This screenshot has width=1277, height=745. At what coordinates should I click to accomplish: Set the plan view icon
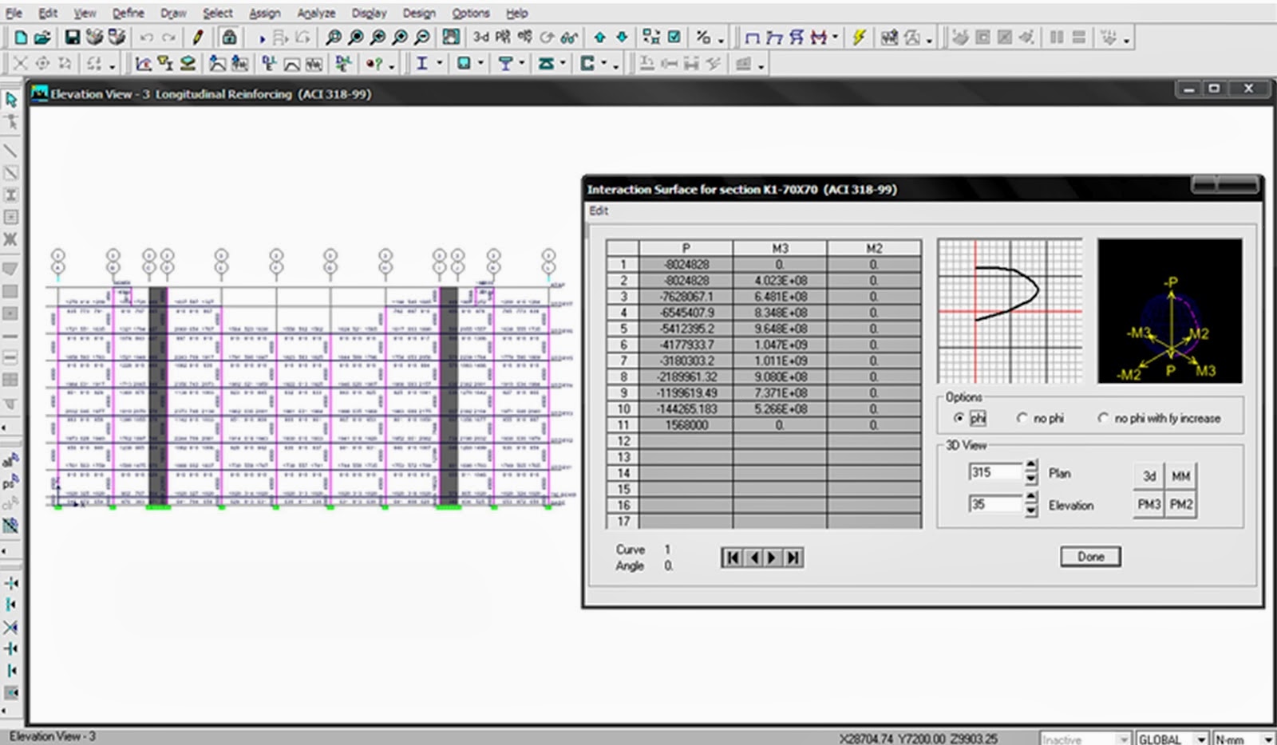pos(503,37)
